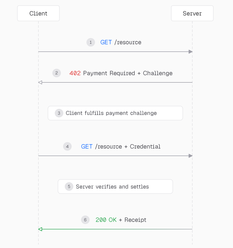
Task: Click the Payment Required + Challenge text
Action: pyautogui.click(x=128, y=73)
